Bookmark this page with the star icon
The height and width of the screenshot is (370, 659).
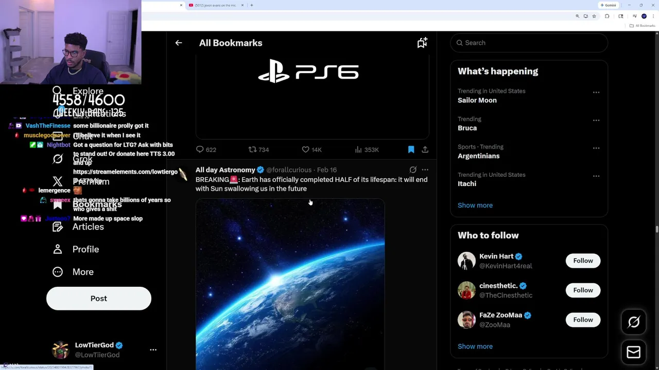tap(594, 16)
